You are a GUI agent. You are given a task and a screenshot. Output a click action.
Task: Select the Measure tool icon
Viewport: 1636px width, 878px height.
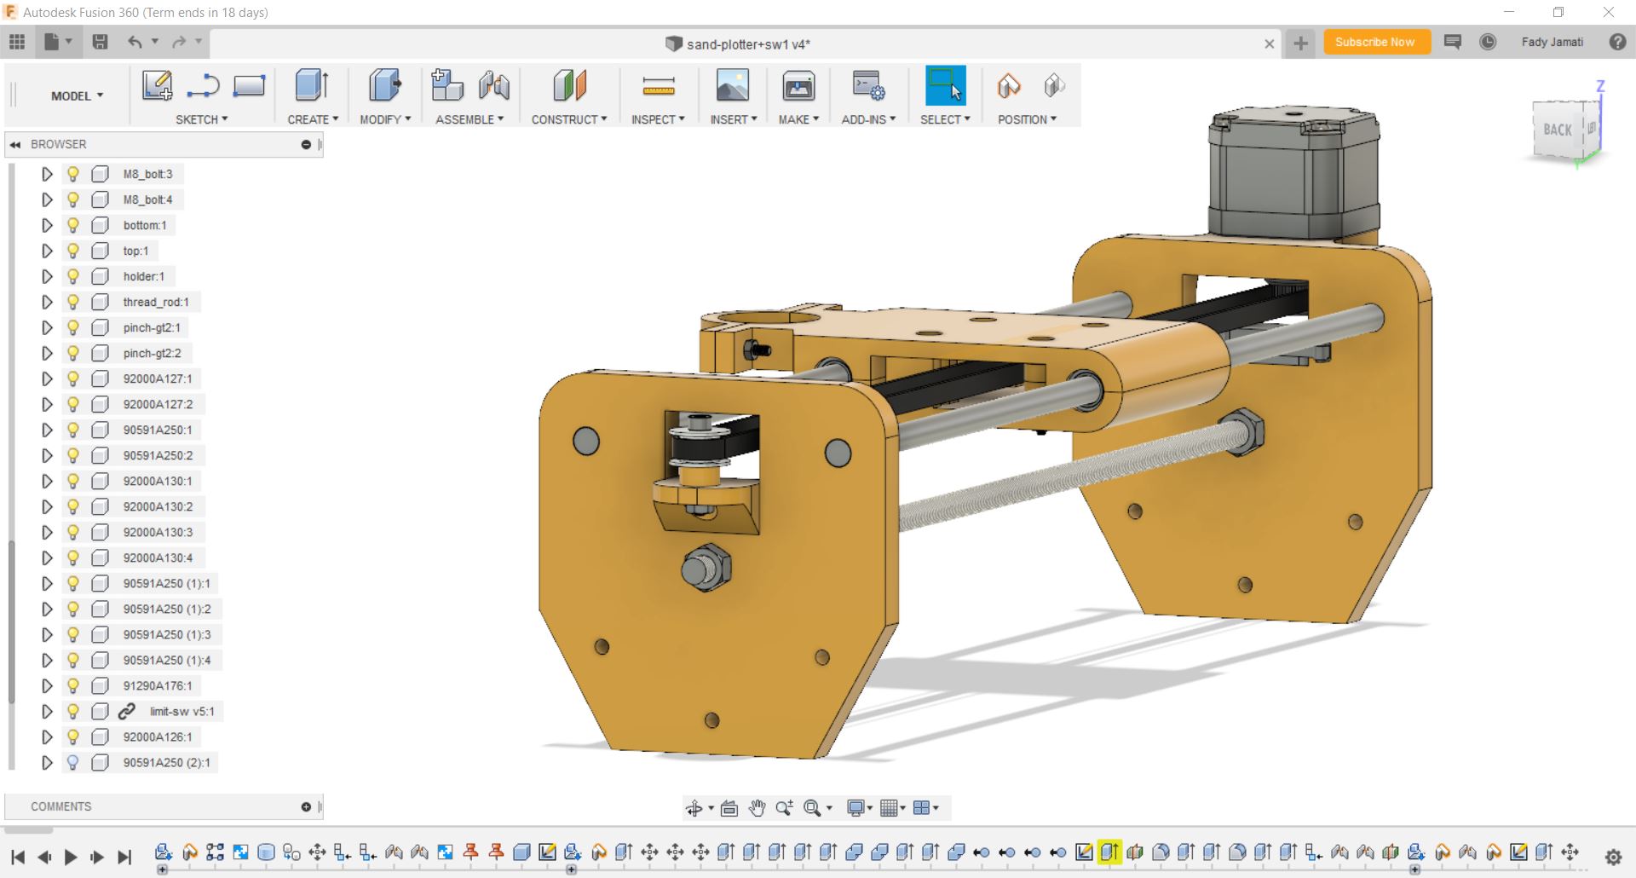(x=658, y=86)
